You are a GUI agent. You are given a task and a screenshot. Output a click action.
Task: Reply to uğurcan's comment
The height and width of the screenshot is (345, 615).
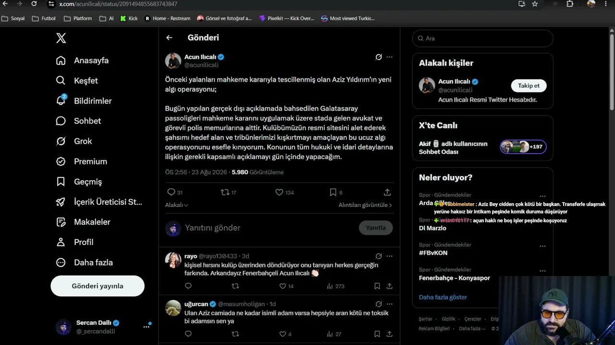(188, 334)
